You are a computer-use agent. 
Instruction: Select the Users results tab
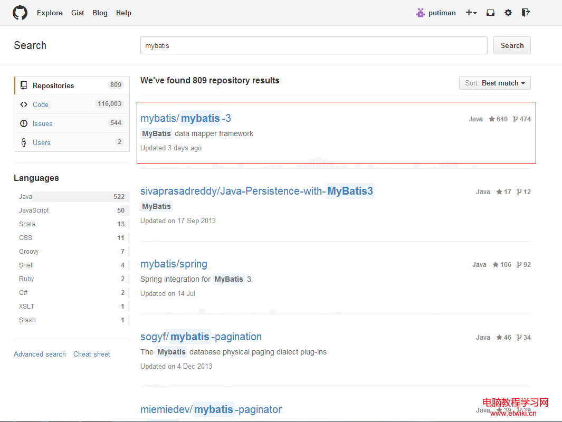click(x=72, y=142)
